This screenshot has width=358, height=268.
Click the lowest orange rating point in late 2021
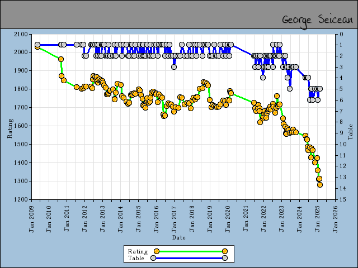coord(260,122)
